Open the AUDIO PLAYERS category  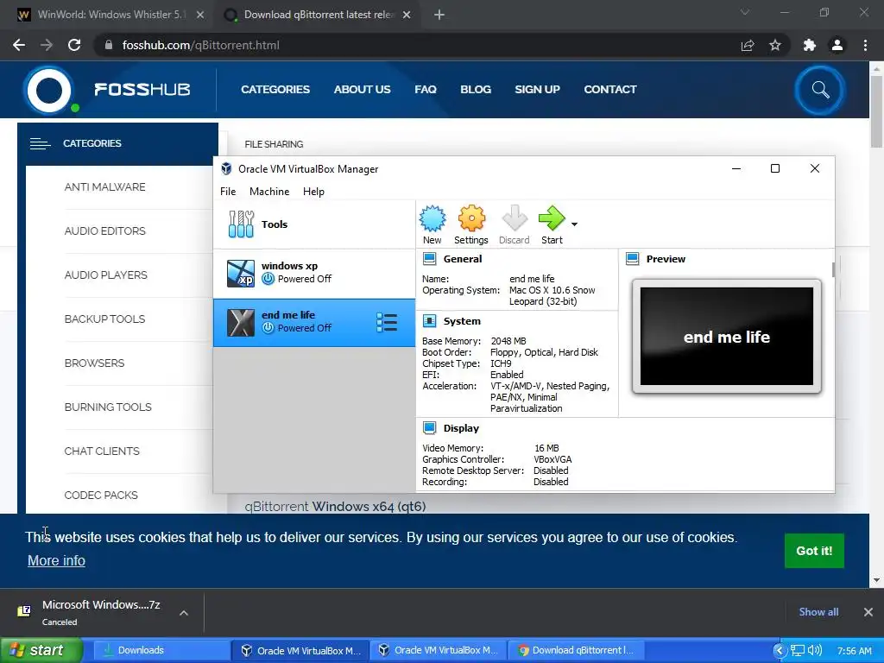[105, 275]
